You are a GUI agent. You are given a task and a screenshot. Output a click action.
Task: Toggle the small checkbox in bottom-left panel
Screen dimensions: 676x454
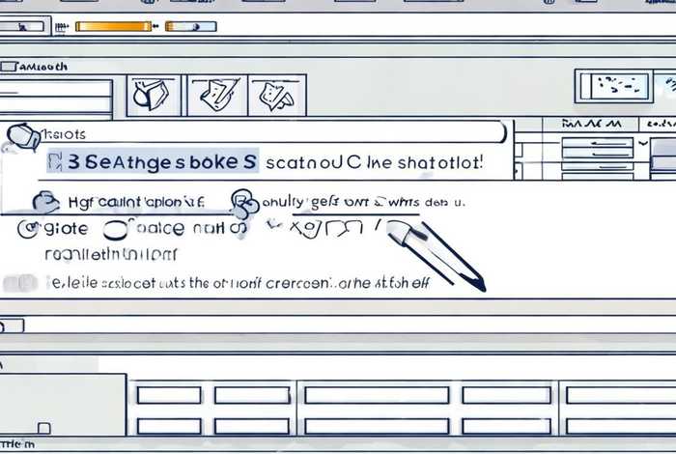click(43, 426)
